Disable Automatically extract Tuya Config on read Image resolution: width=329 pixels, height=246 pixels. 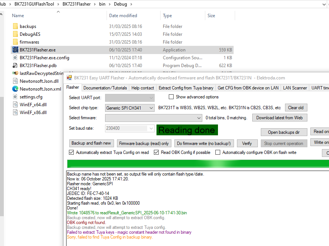pyautogui.click(x=71, y=152)
